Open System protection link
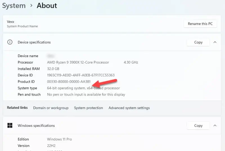The height and width of the screenshot is (151, 225). click(88, 108)
